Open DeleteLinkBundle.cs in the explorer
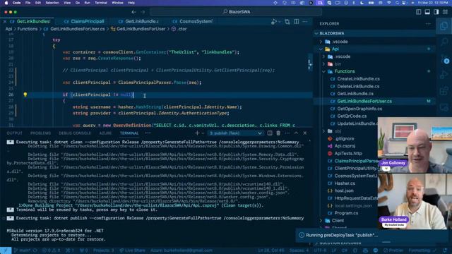The image size is (452, 254). 358,86
